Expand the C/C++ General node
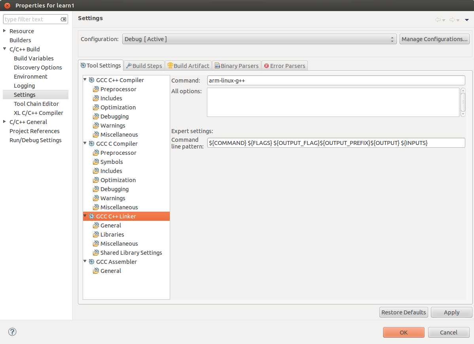 4,122
